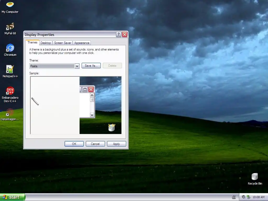Click the taskbar clock showing 10:08 AM
Image resolution: width=268 pixels, height=201 pixels.
point(258,197)
